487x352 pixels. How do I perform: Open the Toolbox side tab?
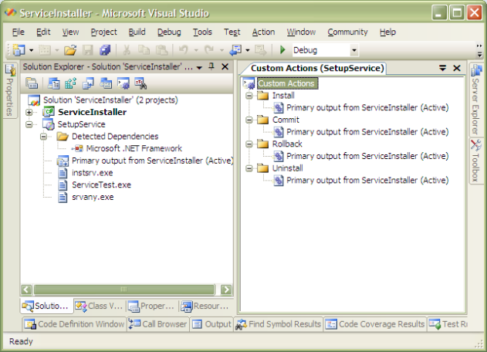pyautogui.click(x=475, y=161)
